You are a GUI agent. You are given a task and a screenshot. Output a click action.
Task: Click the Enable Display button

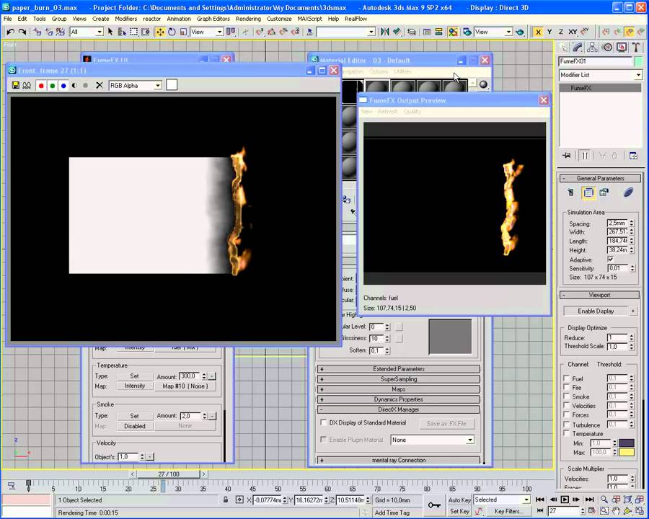point(596,311)
